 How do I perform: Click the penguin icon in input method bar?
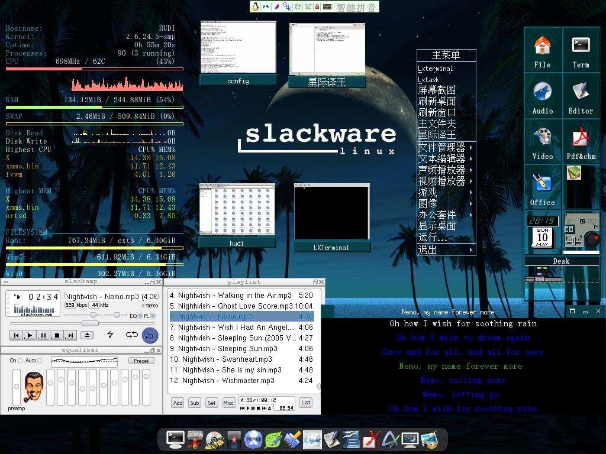point(255,7)
